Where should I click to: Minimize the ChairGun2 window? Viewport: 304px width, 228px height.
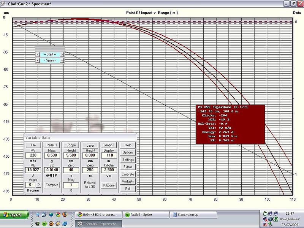287,4
